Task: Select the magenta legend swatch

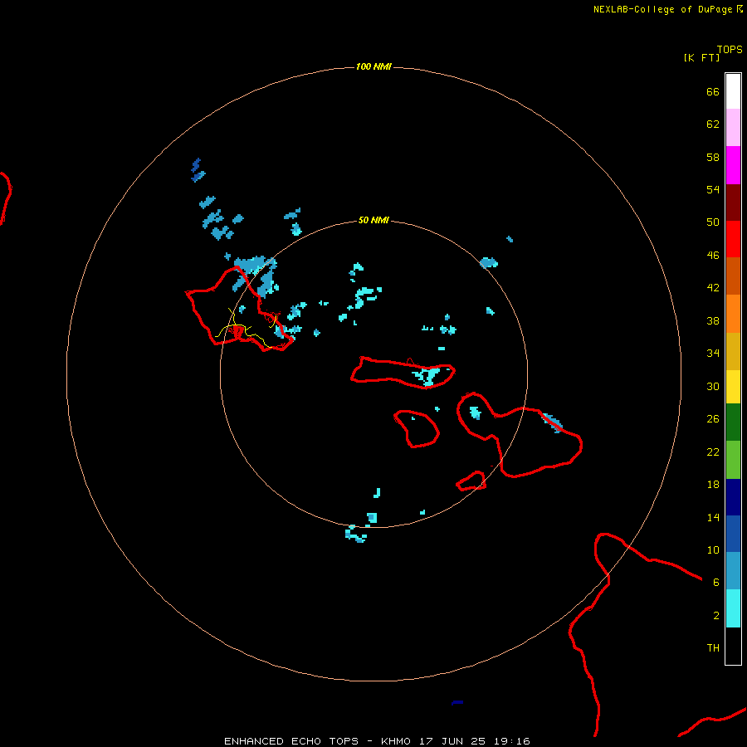Action: point(733,165)
